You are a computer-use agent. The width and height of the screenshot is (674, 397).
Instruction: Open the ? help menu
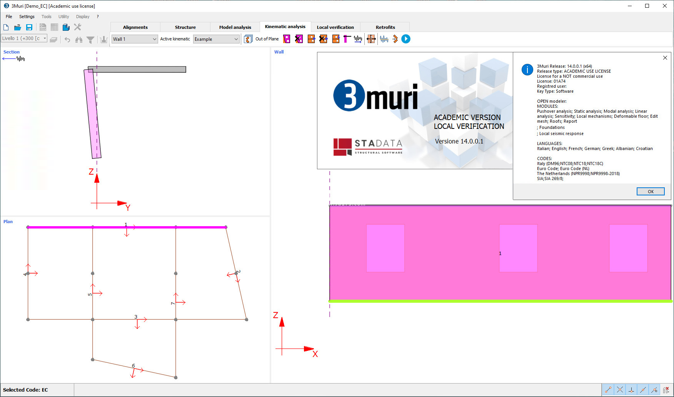[x=98, y=17]
